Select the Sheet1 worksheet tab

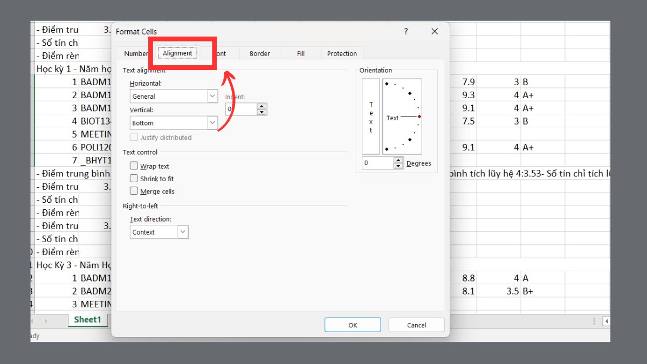coord(87,319)
